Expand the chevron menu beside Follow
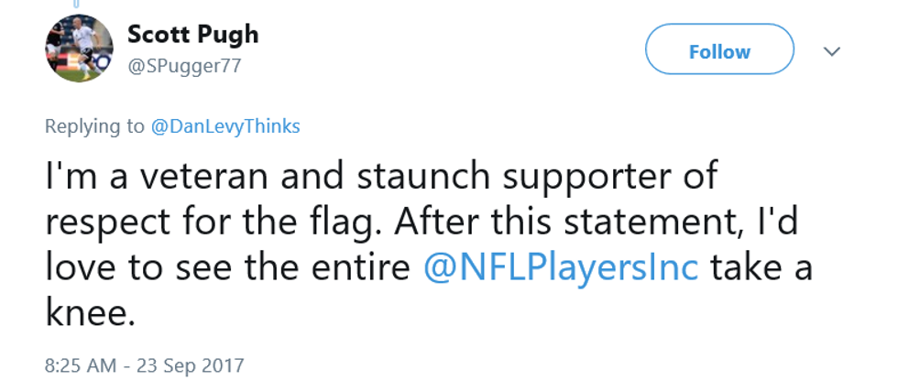This screenshot has height=391, width=898. pyautogui.click(x=832, y=52)
